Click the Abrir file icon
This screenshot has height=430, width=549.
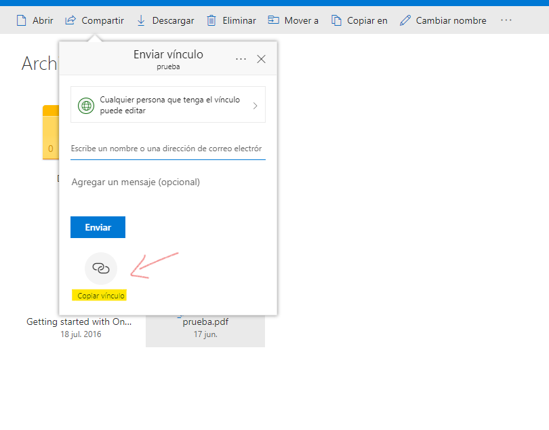tap(22, 20)
